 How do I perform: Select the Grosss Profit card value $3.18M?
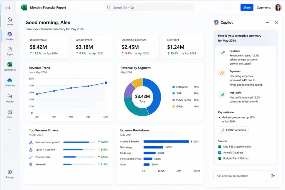(84, 47)
